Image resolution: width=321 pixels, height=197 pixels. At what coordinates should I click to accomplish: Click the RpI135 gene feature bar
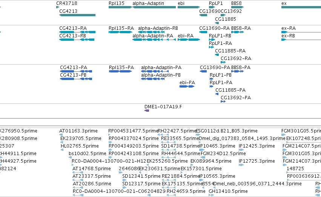(120, 7)
